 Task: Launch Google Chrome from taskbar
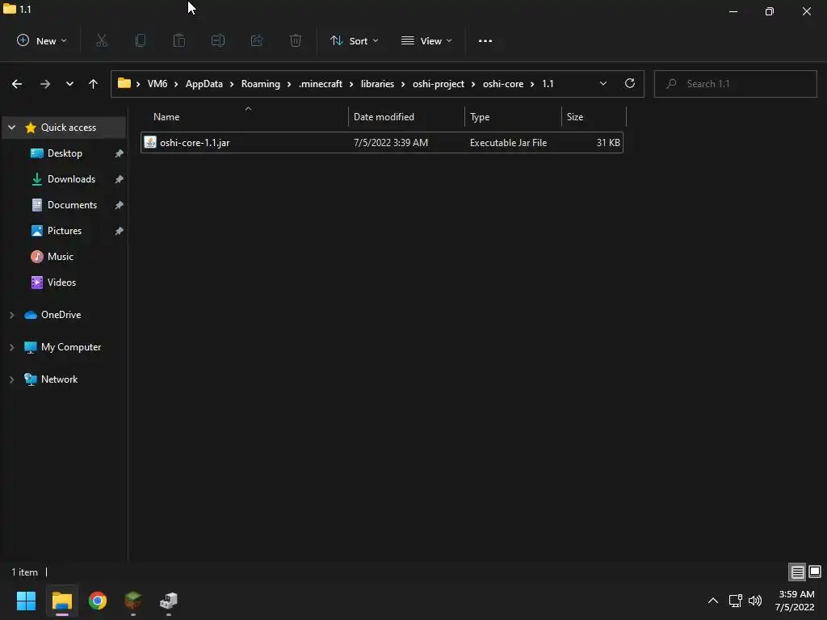[x=98, y=601]
